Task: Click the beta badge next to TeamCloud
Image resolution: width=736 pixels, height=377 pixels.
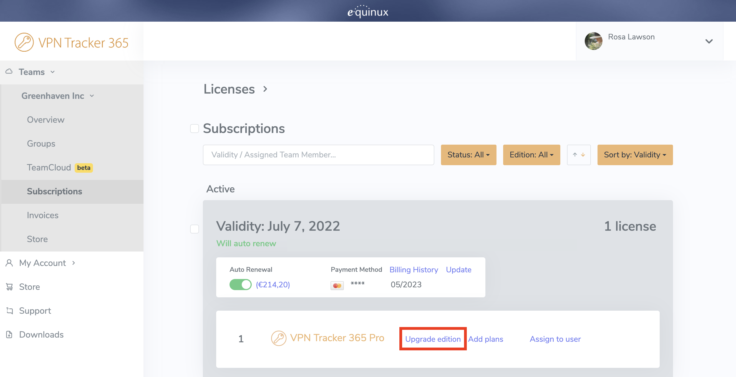Action: [x=84, y=168]
